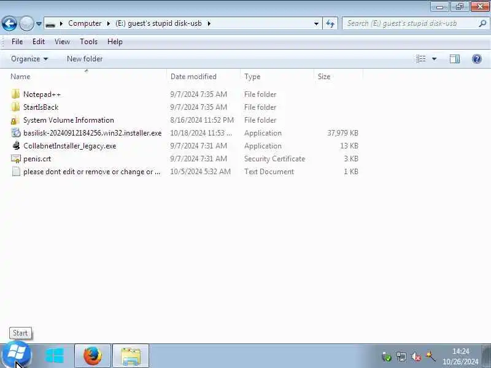Image resolution: width=491 pixels, height=368 pixels.
Task: Open the Organize dropdown
Action: (x=29, y=59)
